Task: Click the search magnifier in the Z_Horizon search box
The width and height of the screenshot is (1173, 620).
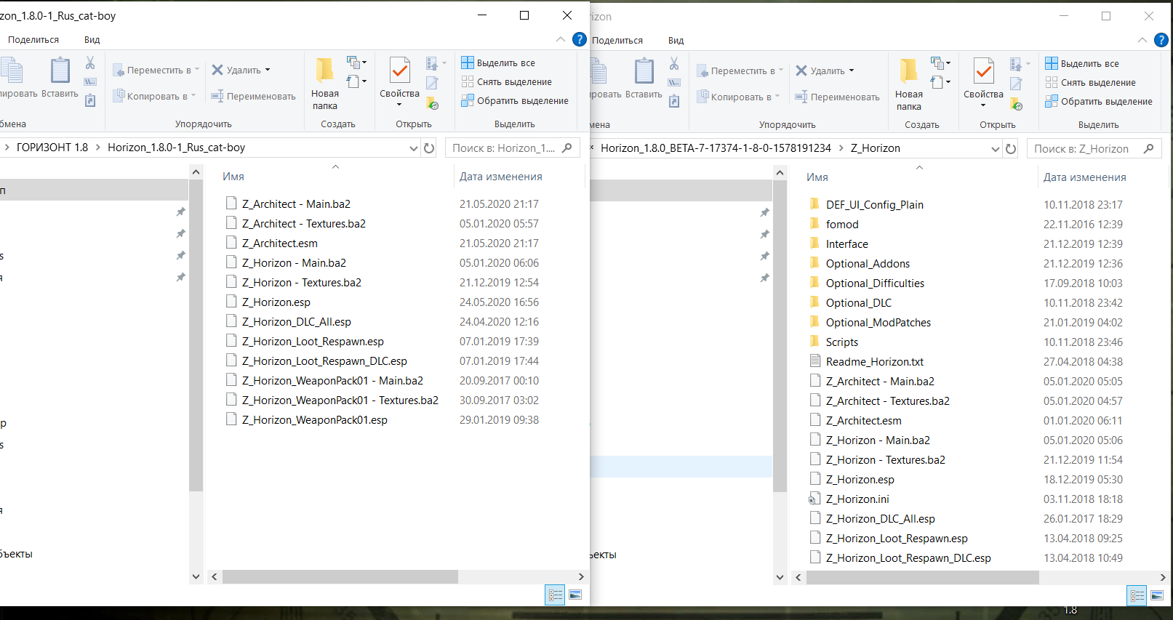Action: click(1149, 149)
